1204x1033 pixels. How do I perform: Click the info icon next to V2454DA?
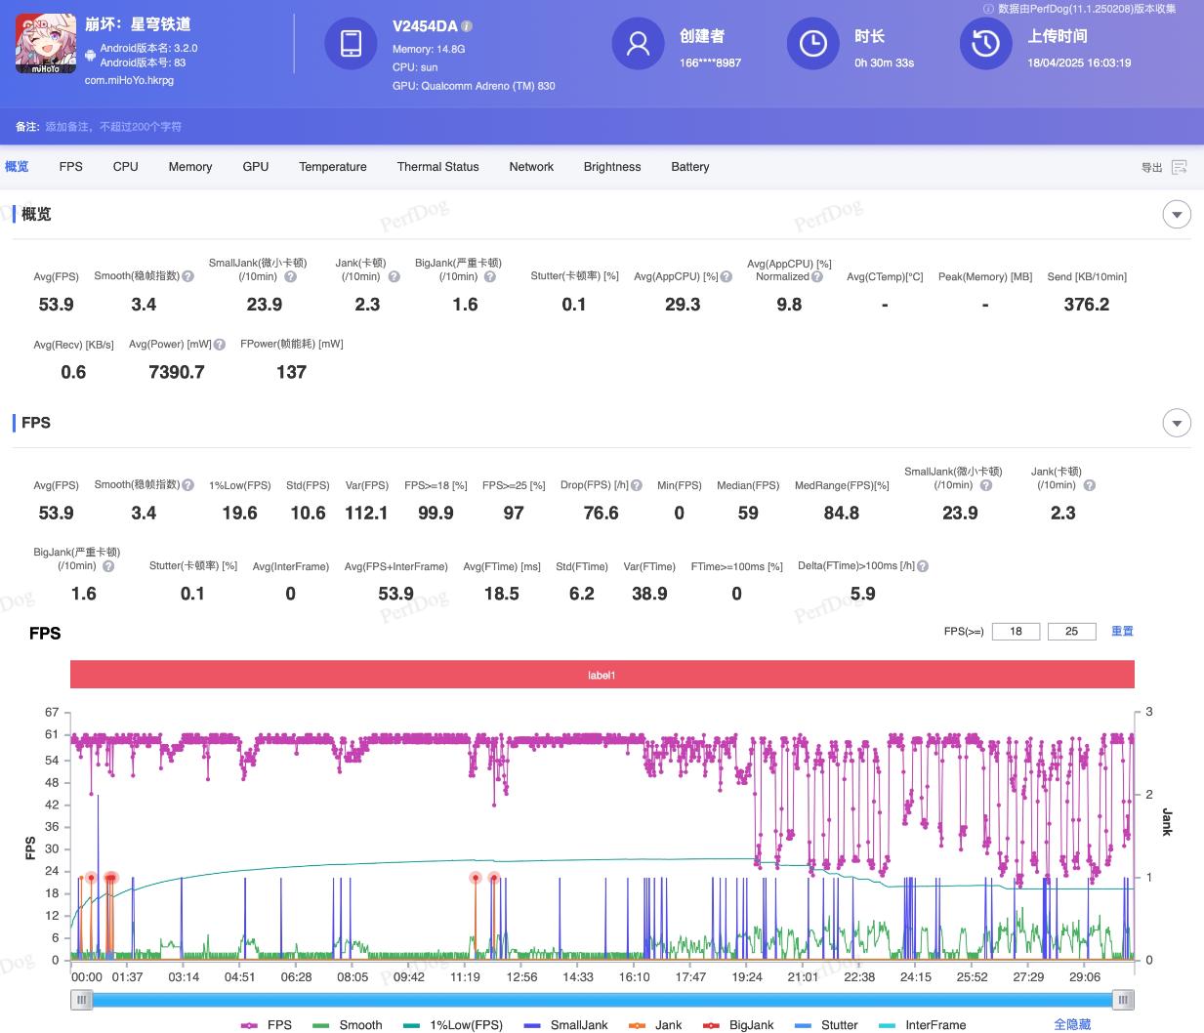467,26
